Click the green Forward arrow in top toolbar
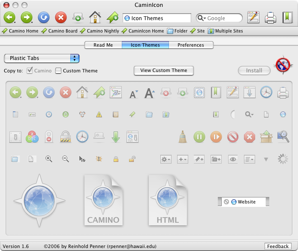This screenshot has width=298, height=251. tap(27, 18)
